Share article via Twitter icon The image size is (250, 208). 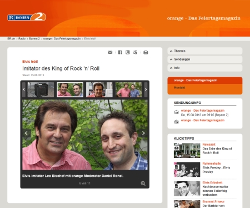(x=128, y=52)
